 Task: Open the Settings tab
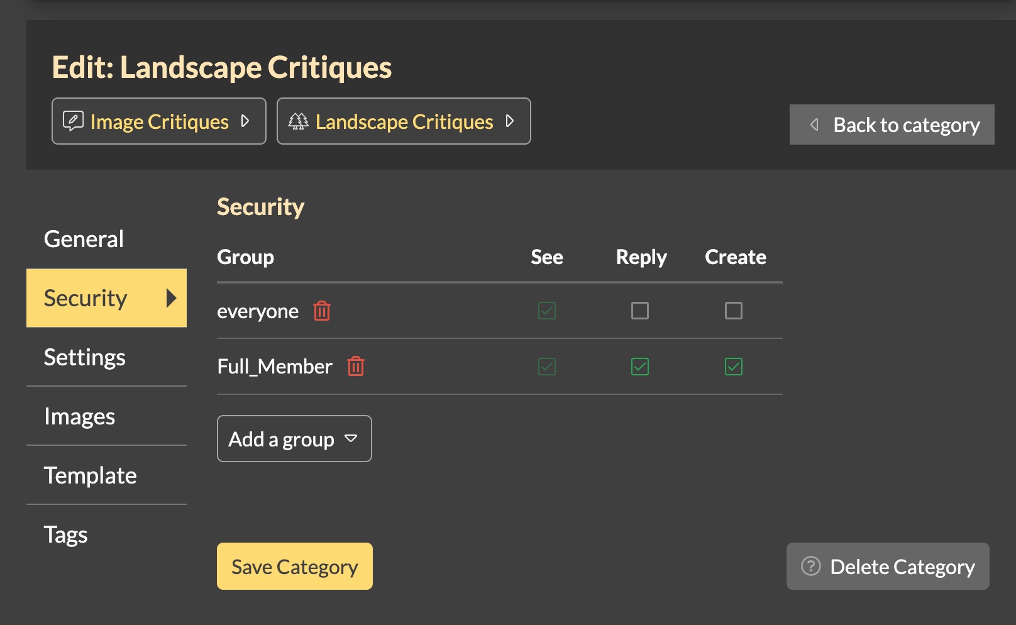click(85, 357)
